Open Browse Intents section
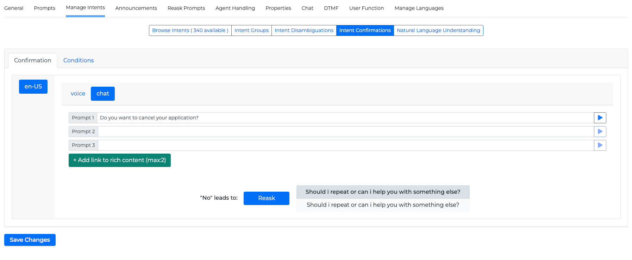The image size is (632, 260). pyautogui.click(x=190, y=31)
